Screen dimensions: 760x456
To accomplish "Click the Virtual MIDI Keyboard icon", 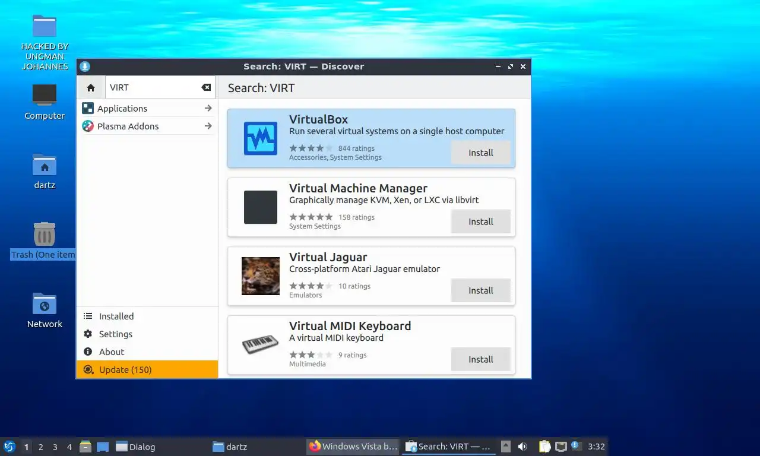I will tap(261, 345).
